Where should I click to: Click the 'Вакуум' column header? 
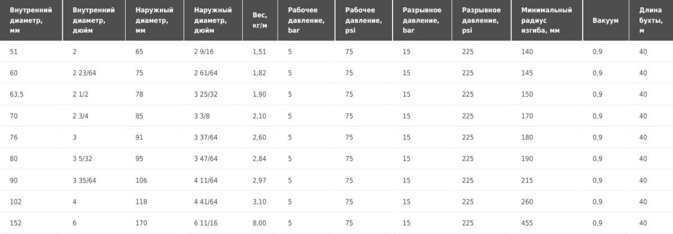click(x=606, y=20)
